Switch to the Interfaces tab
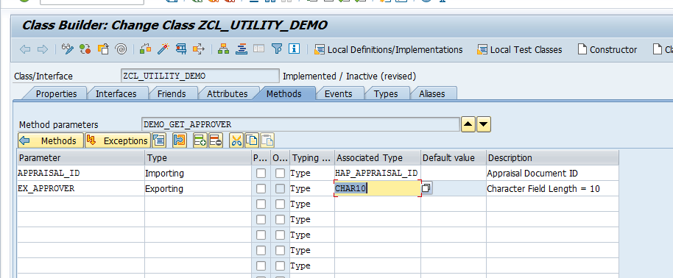Screen dimensions: 673x278 116,93
